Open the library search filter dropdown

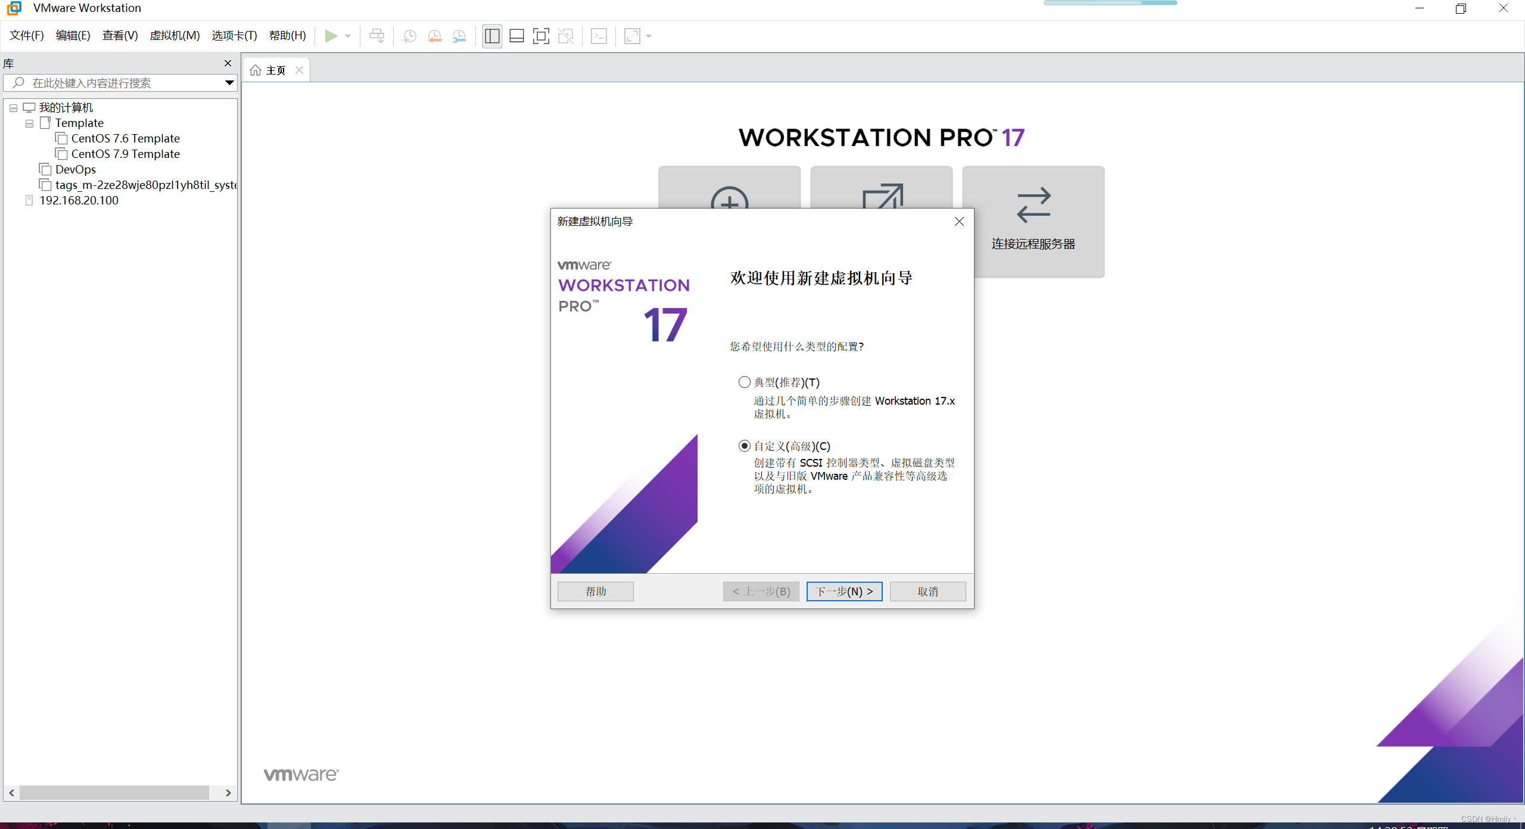tap(229, 83)
